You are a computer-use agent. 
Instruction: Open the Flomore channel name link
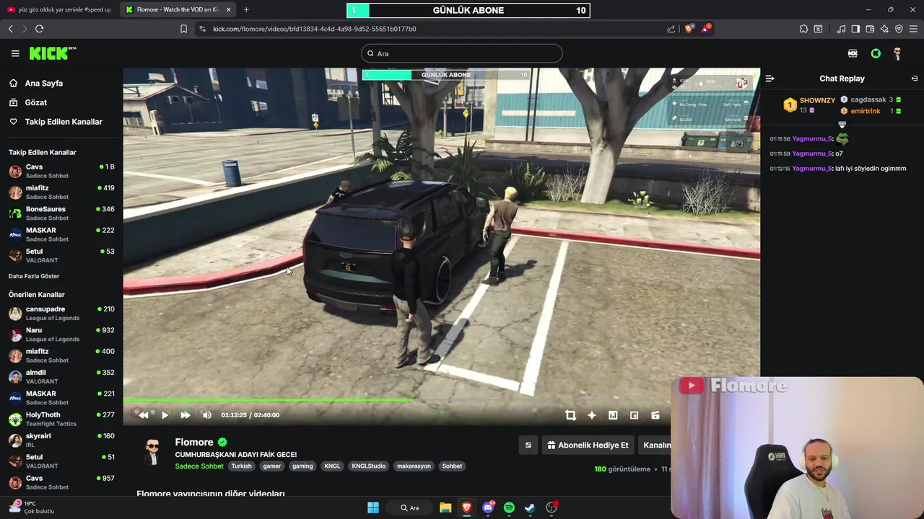click(x=194, y=442)
